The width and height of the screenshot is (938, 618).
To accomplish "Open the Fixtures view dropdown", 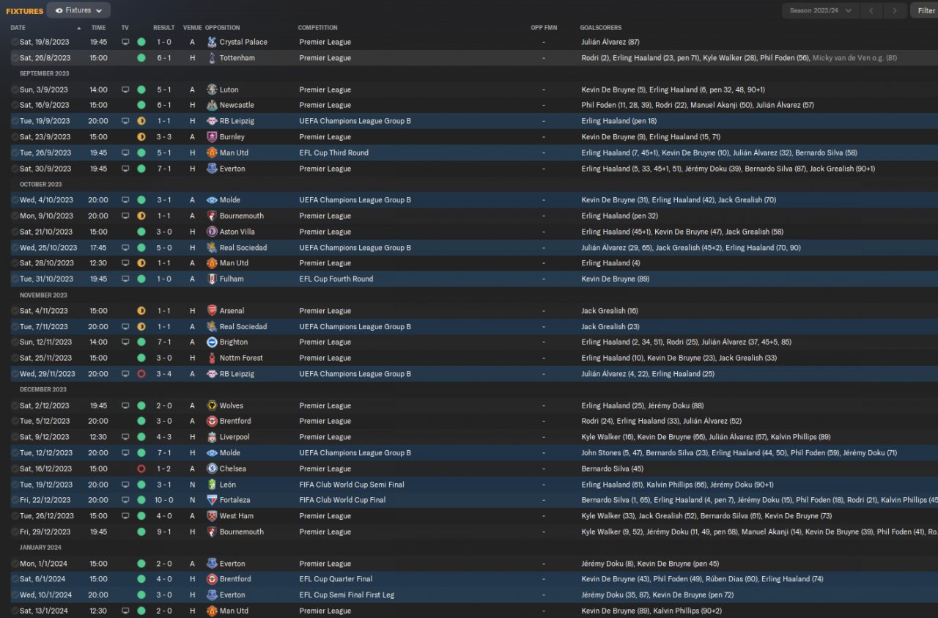I will [x=78, y=10].
